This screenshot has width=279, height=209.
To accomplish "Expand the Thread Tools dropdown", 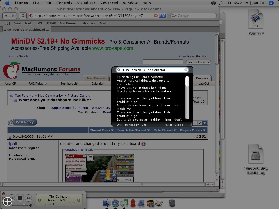I will pyautogui.click(x=102, y=130).
